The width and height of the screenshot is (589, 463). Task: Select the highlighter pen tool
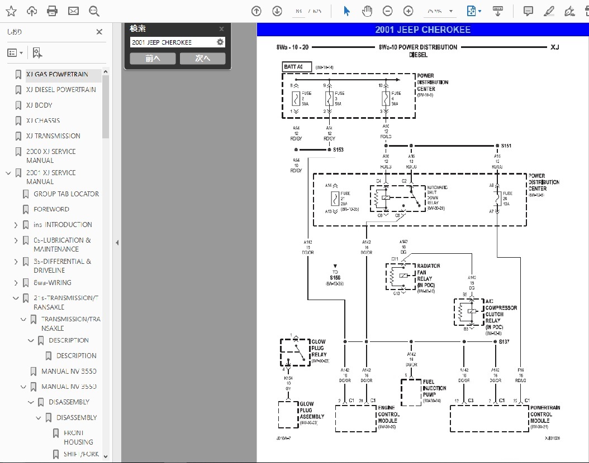click(549, 11)
